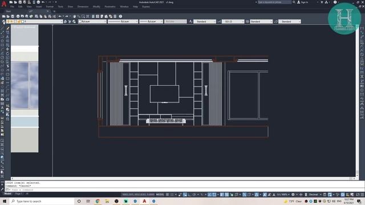The height and width of the screenshot is (205, 365).
Task: Click Save icon in Standard toolbar
Action: (13, 17)
